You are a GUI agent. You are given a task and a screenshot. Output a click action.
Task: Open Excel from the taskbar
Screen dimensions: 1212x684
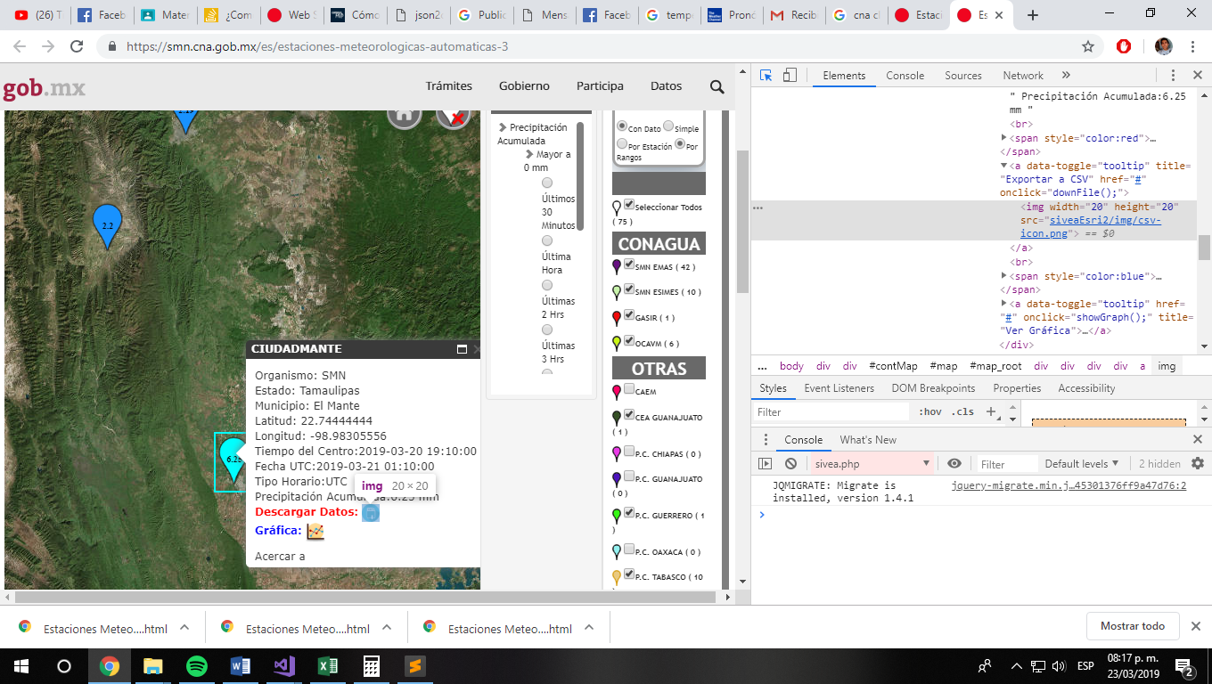tap(328, 666)
